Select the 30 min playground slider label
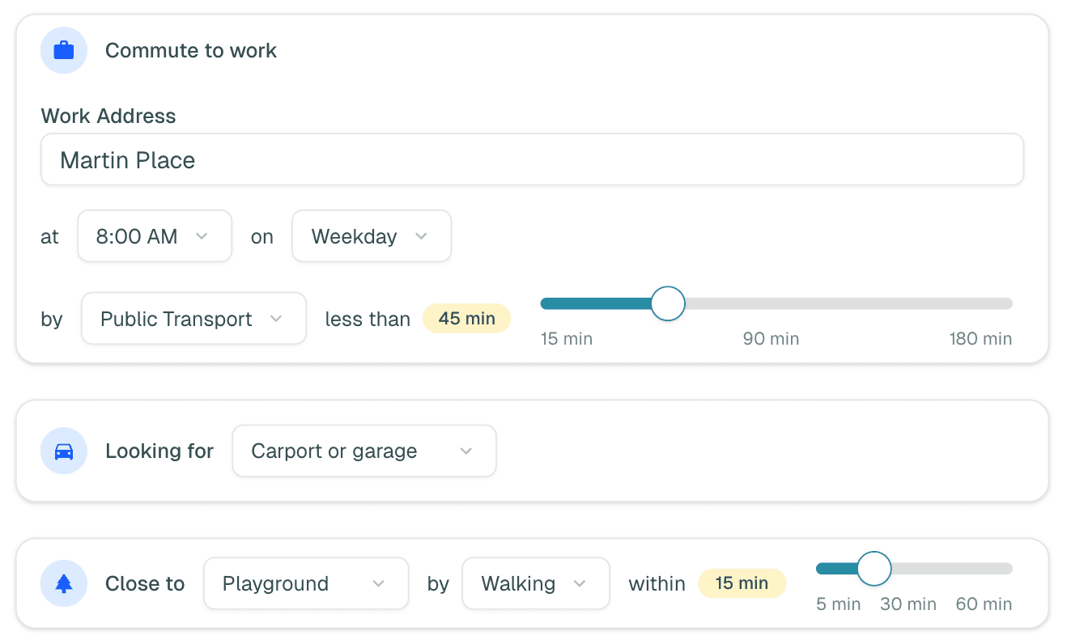 [x=908, y=604]
